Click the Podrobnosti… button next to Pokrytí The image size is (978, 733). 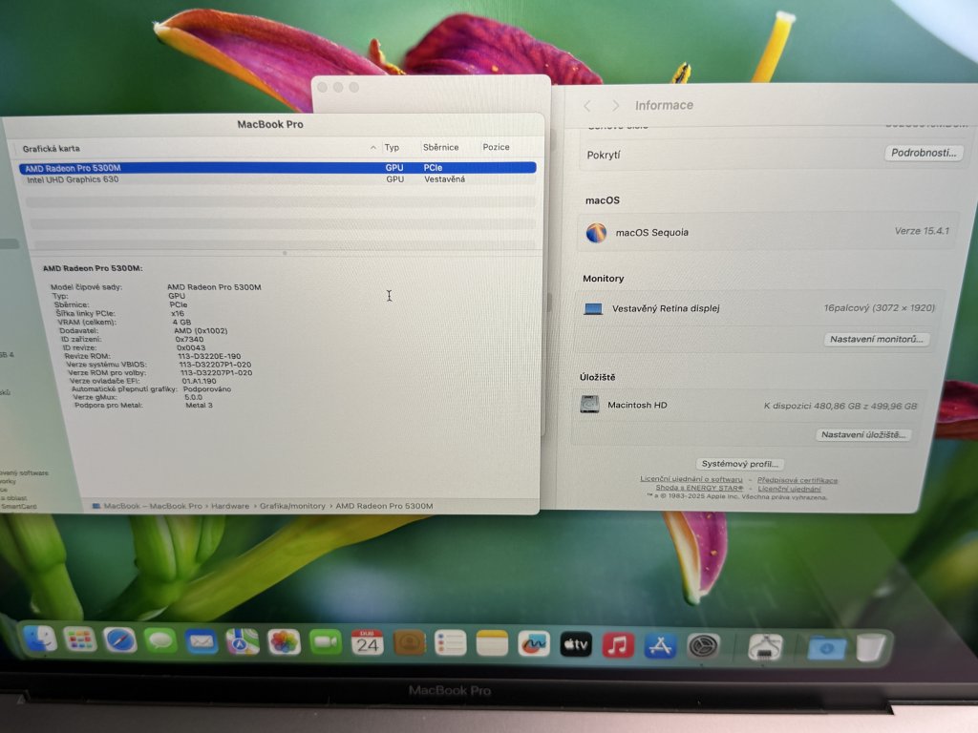(x=924, y=153)
